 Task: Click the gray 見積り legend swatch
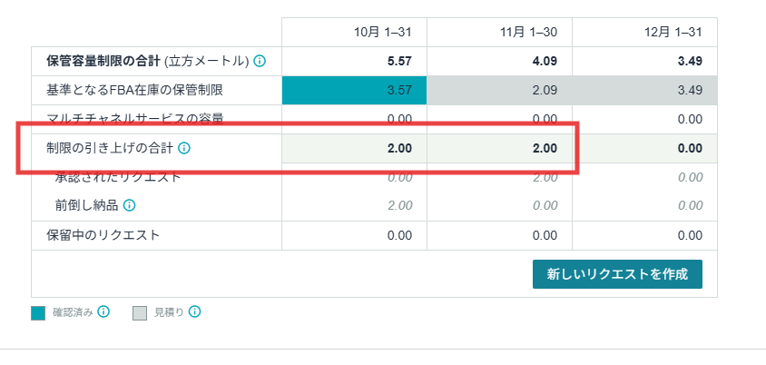tap(140, 313)
